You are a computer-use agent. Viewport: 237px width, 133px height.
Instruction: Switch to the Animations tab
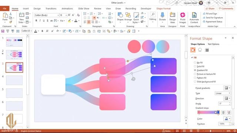[67, 8]
